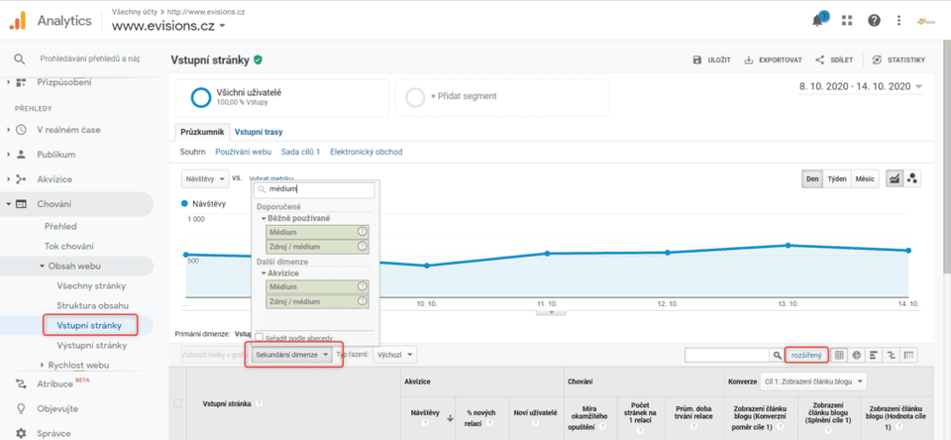Click the 13. 10. data point on chart

[788, 245]
